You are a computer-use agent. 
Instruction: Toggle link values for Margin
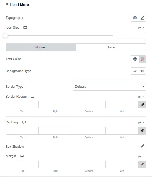[x=142, y=164]
